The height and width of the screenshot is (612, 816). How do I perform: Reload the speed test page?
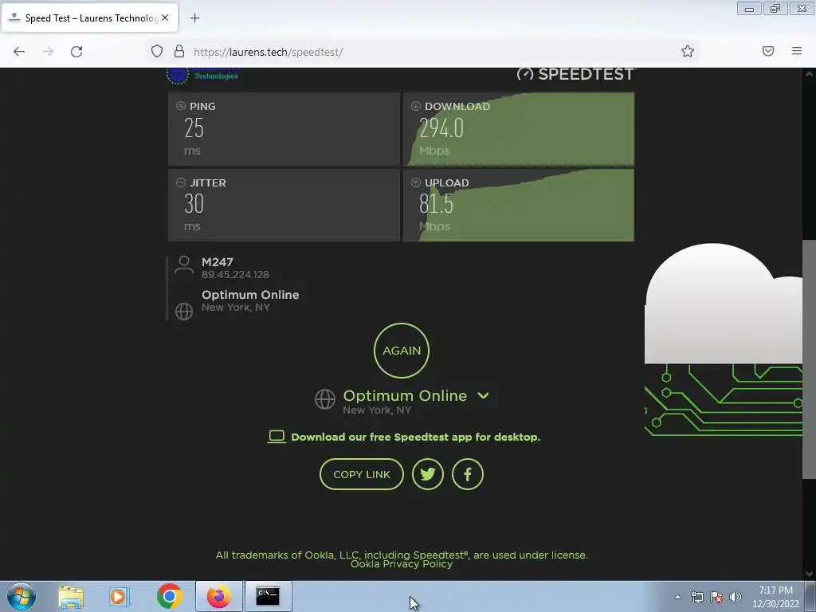coord(76,52)
